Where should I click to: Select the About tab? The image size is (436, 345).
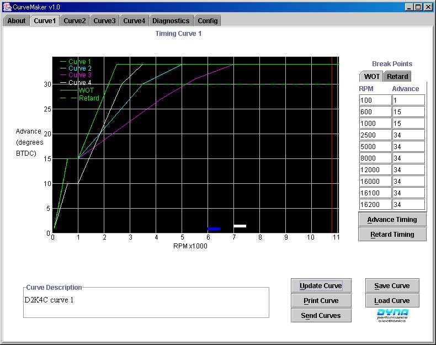click(x=17, y=21)
